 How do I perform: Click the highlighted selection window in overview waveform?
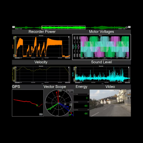tap(63, 27)
